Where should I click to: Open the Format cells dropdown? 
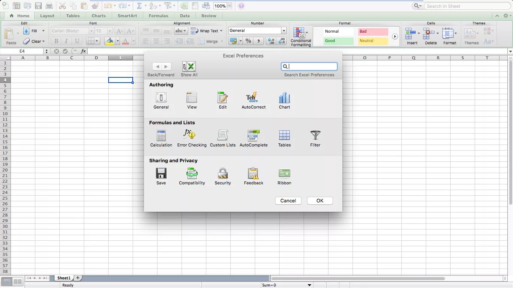click(x=455, y=33)
